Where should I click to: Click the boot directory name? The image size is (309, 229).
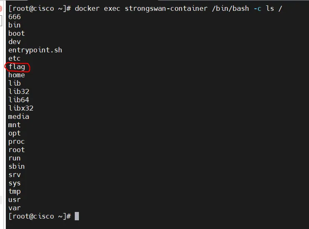click(17, 33)
